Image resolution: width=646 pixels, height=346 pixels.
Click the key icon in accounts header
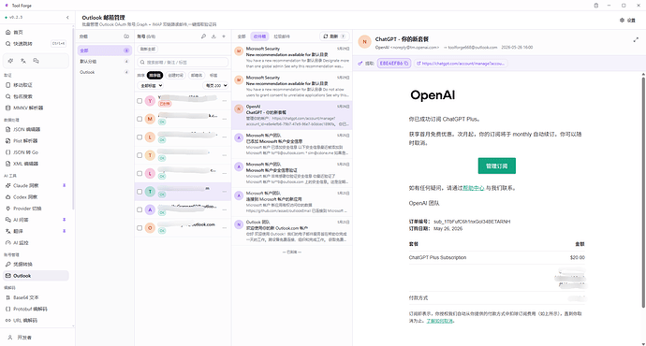[x=203, y=36]
